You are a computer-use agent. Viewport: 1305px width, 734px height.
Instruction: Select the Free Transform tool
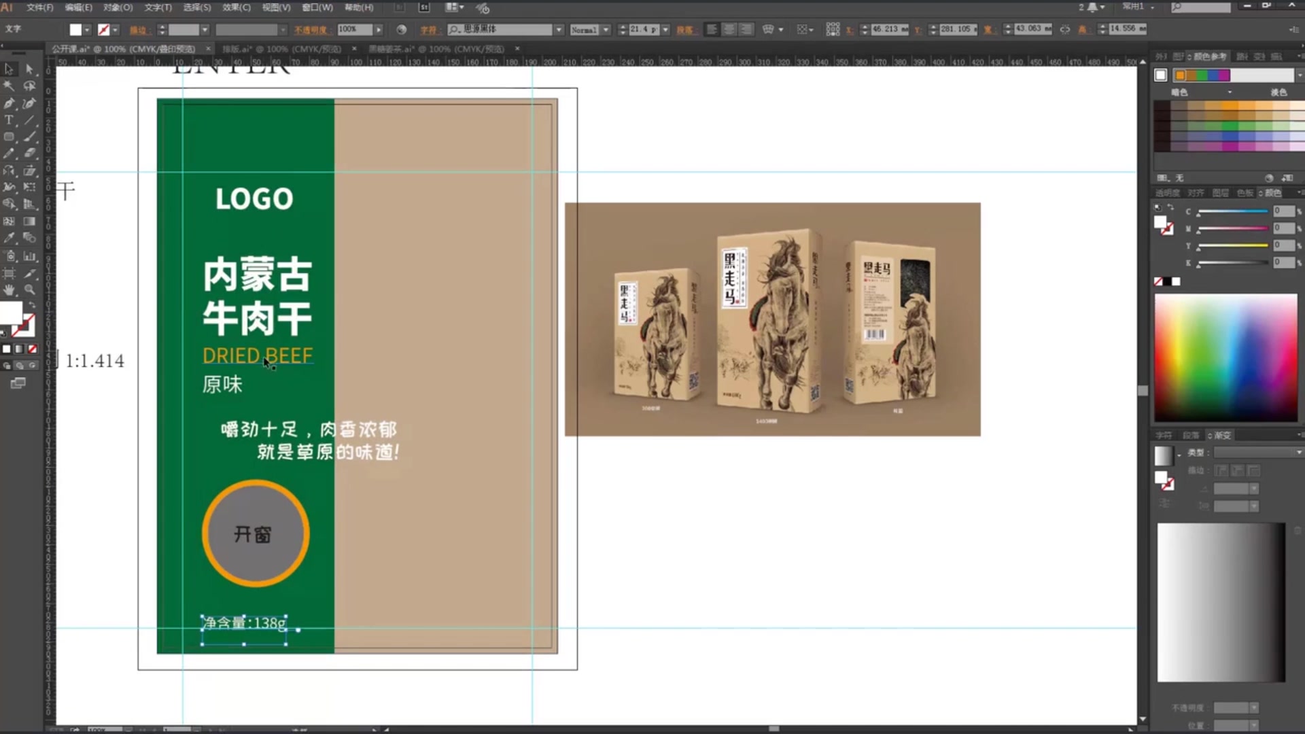29,187
